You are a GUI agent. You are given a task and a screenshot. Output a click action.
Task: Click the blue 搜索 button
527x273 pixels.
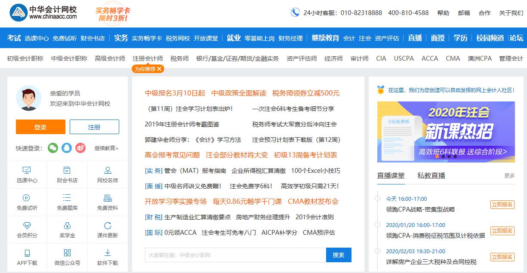(x=339, y=255)
